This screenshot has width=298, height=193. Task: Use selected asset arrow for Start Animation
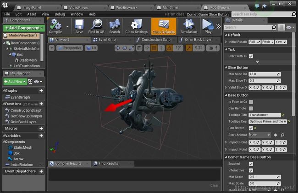pos(276,135)
